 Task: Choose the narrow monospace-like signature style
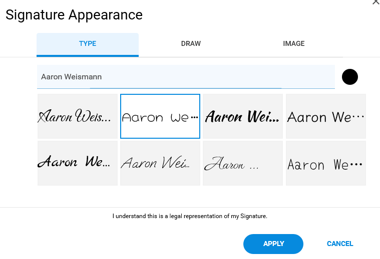click(x=326, y=163)
